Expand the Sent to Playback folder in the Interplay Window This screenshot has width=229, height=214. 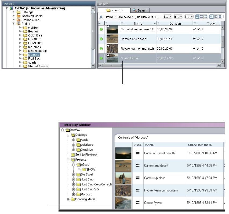coord(68,155)
